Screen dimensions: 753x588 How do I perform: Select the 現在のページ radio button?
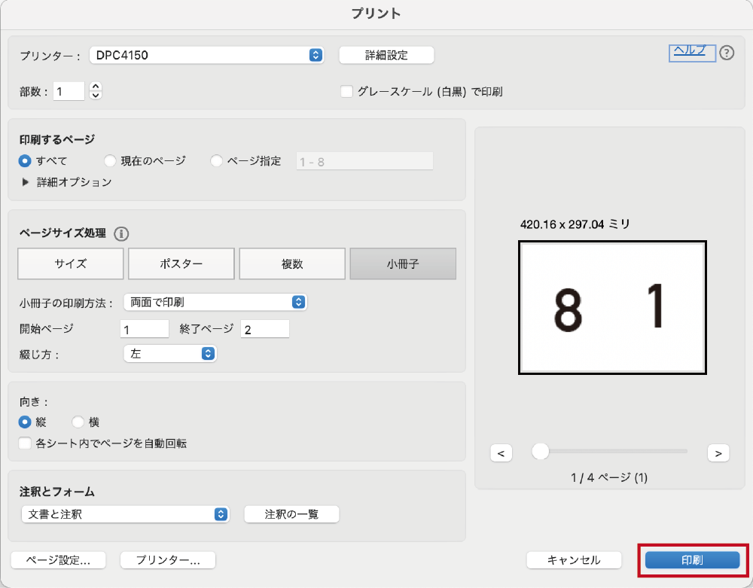[x=110, y=160]
